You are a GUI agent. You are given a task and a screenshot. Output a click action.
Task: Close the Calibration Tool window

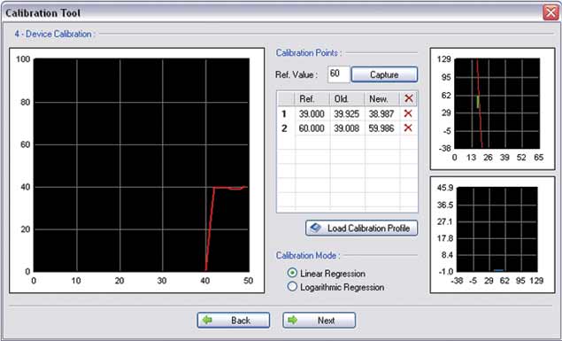(x=550, y=13)
